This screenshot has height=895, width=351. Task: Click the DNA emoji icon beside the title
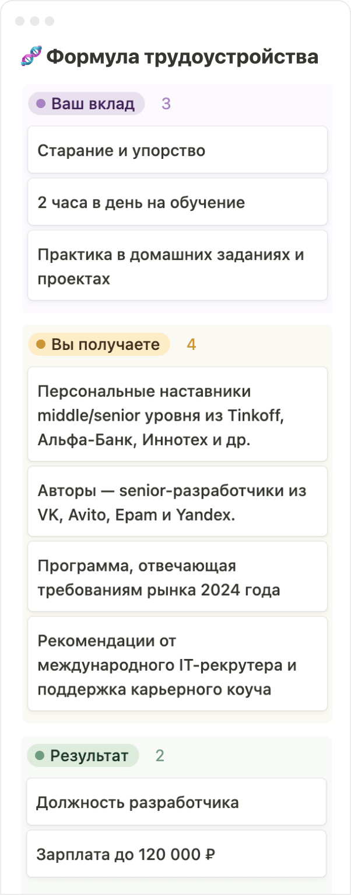[31, 57]
